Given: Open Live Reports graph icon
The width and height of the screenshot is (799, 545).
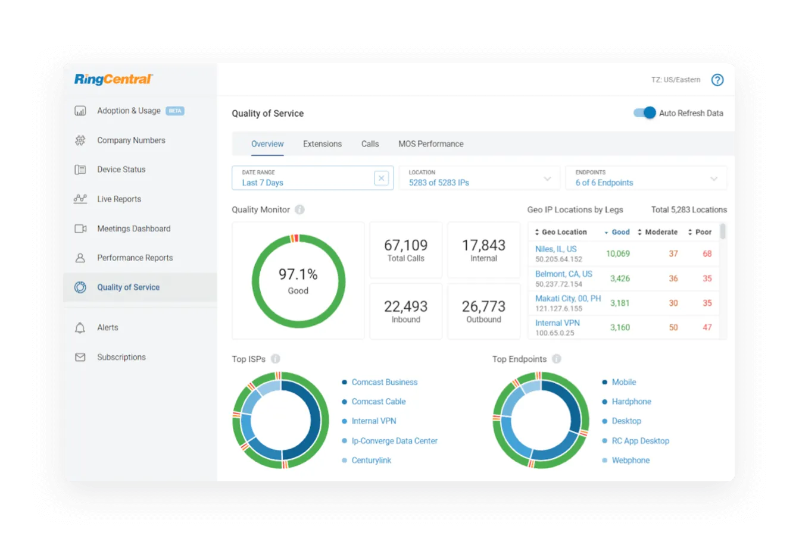Looking at the screenshot, I should click(80, 199).
